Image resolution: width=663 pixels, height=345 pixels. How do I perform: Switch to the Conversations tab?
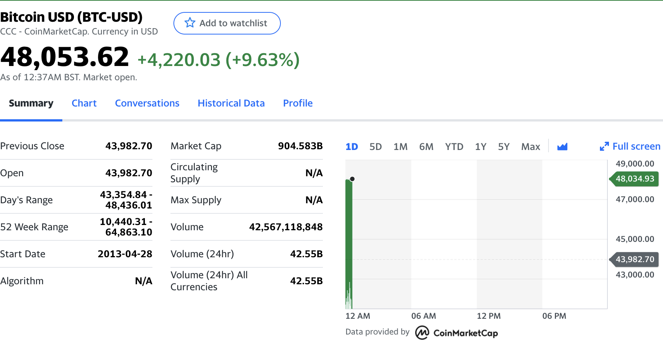point(147,103)
